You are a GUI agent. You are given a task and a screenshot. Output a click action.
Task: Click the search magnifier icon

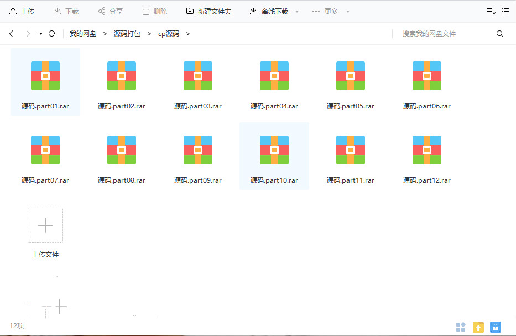click(500, 34)
